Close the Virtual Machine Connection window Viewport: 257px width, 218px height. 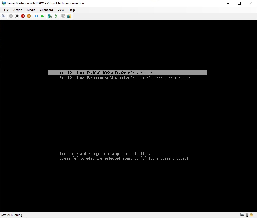(251, 3)
